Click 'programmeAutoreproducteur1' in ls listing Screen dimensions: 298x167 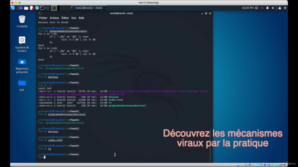coord(127,106)
